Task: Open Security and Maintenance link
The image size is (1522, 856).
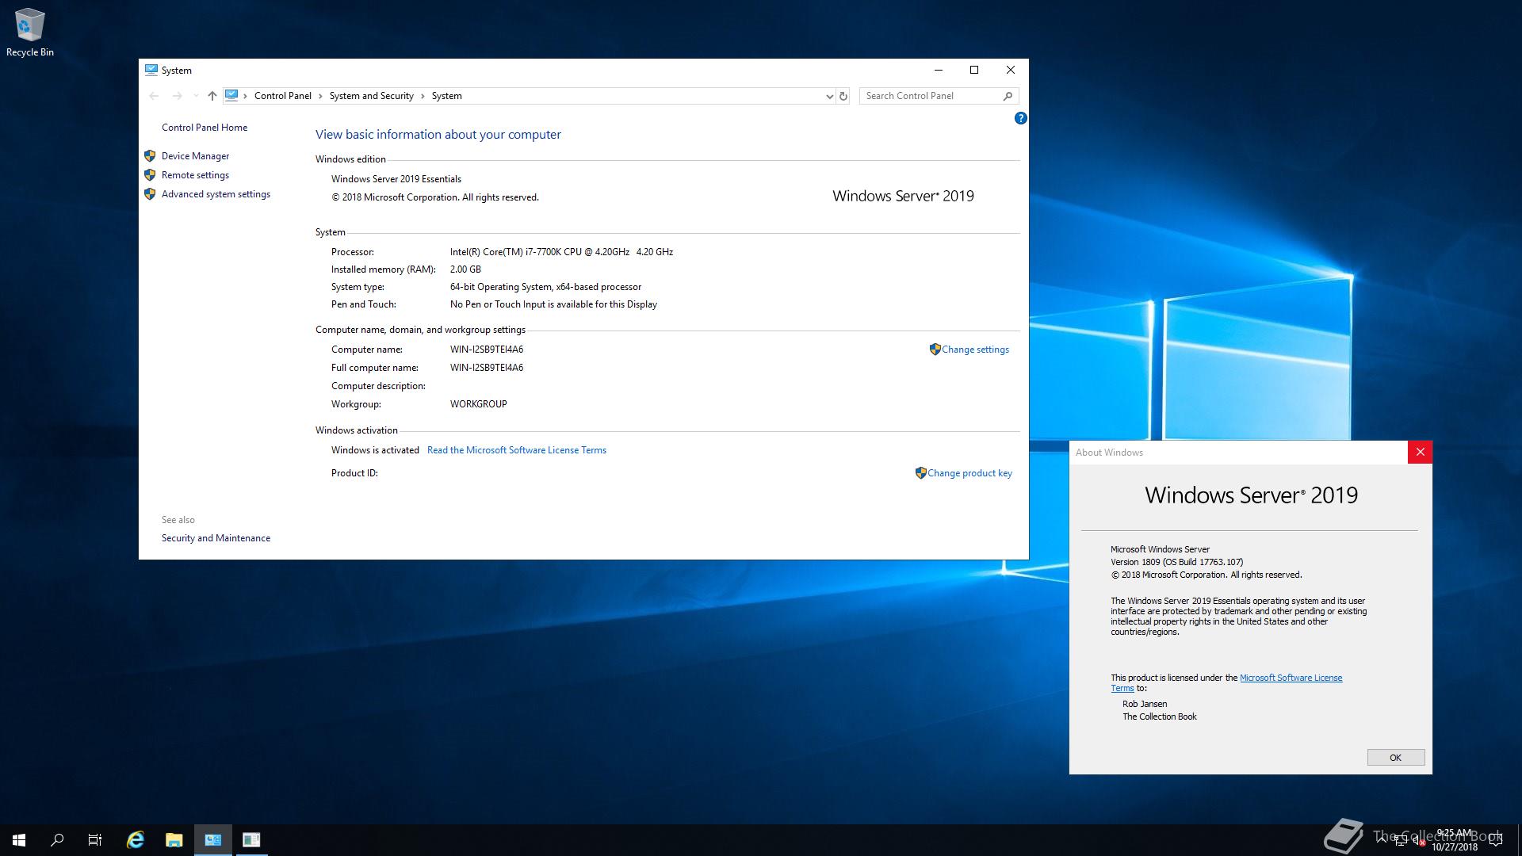Action: [x=216, y=538]
